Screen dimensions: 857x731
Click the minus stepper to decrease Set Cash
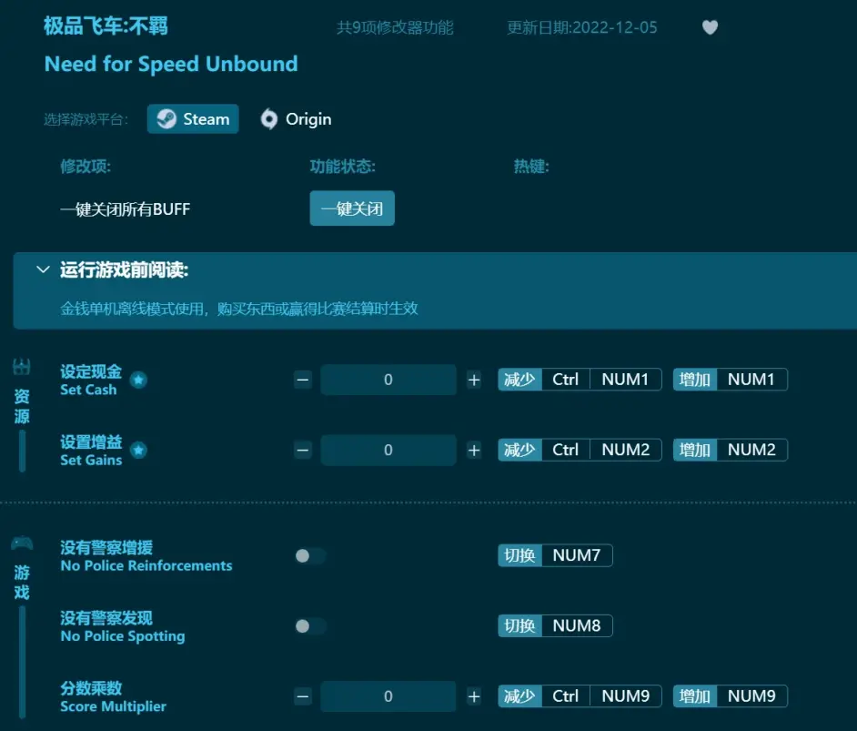tap(303, 380)
